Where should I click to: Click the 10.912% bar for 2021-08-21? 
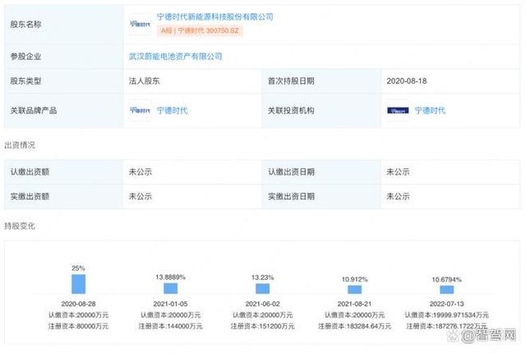[354, 290]
